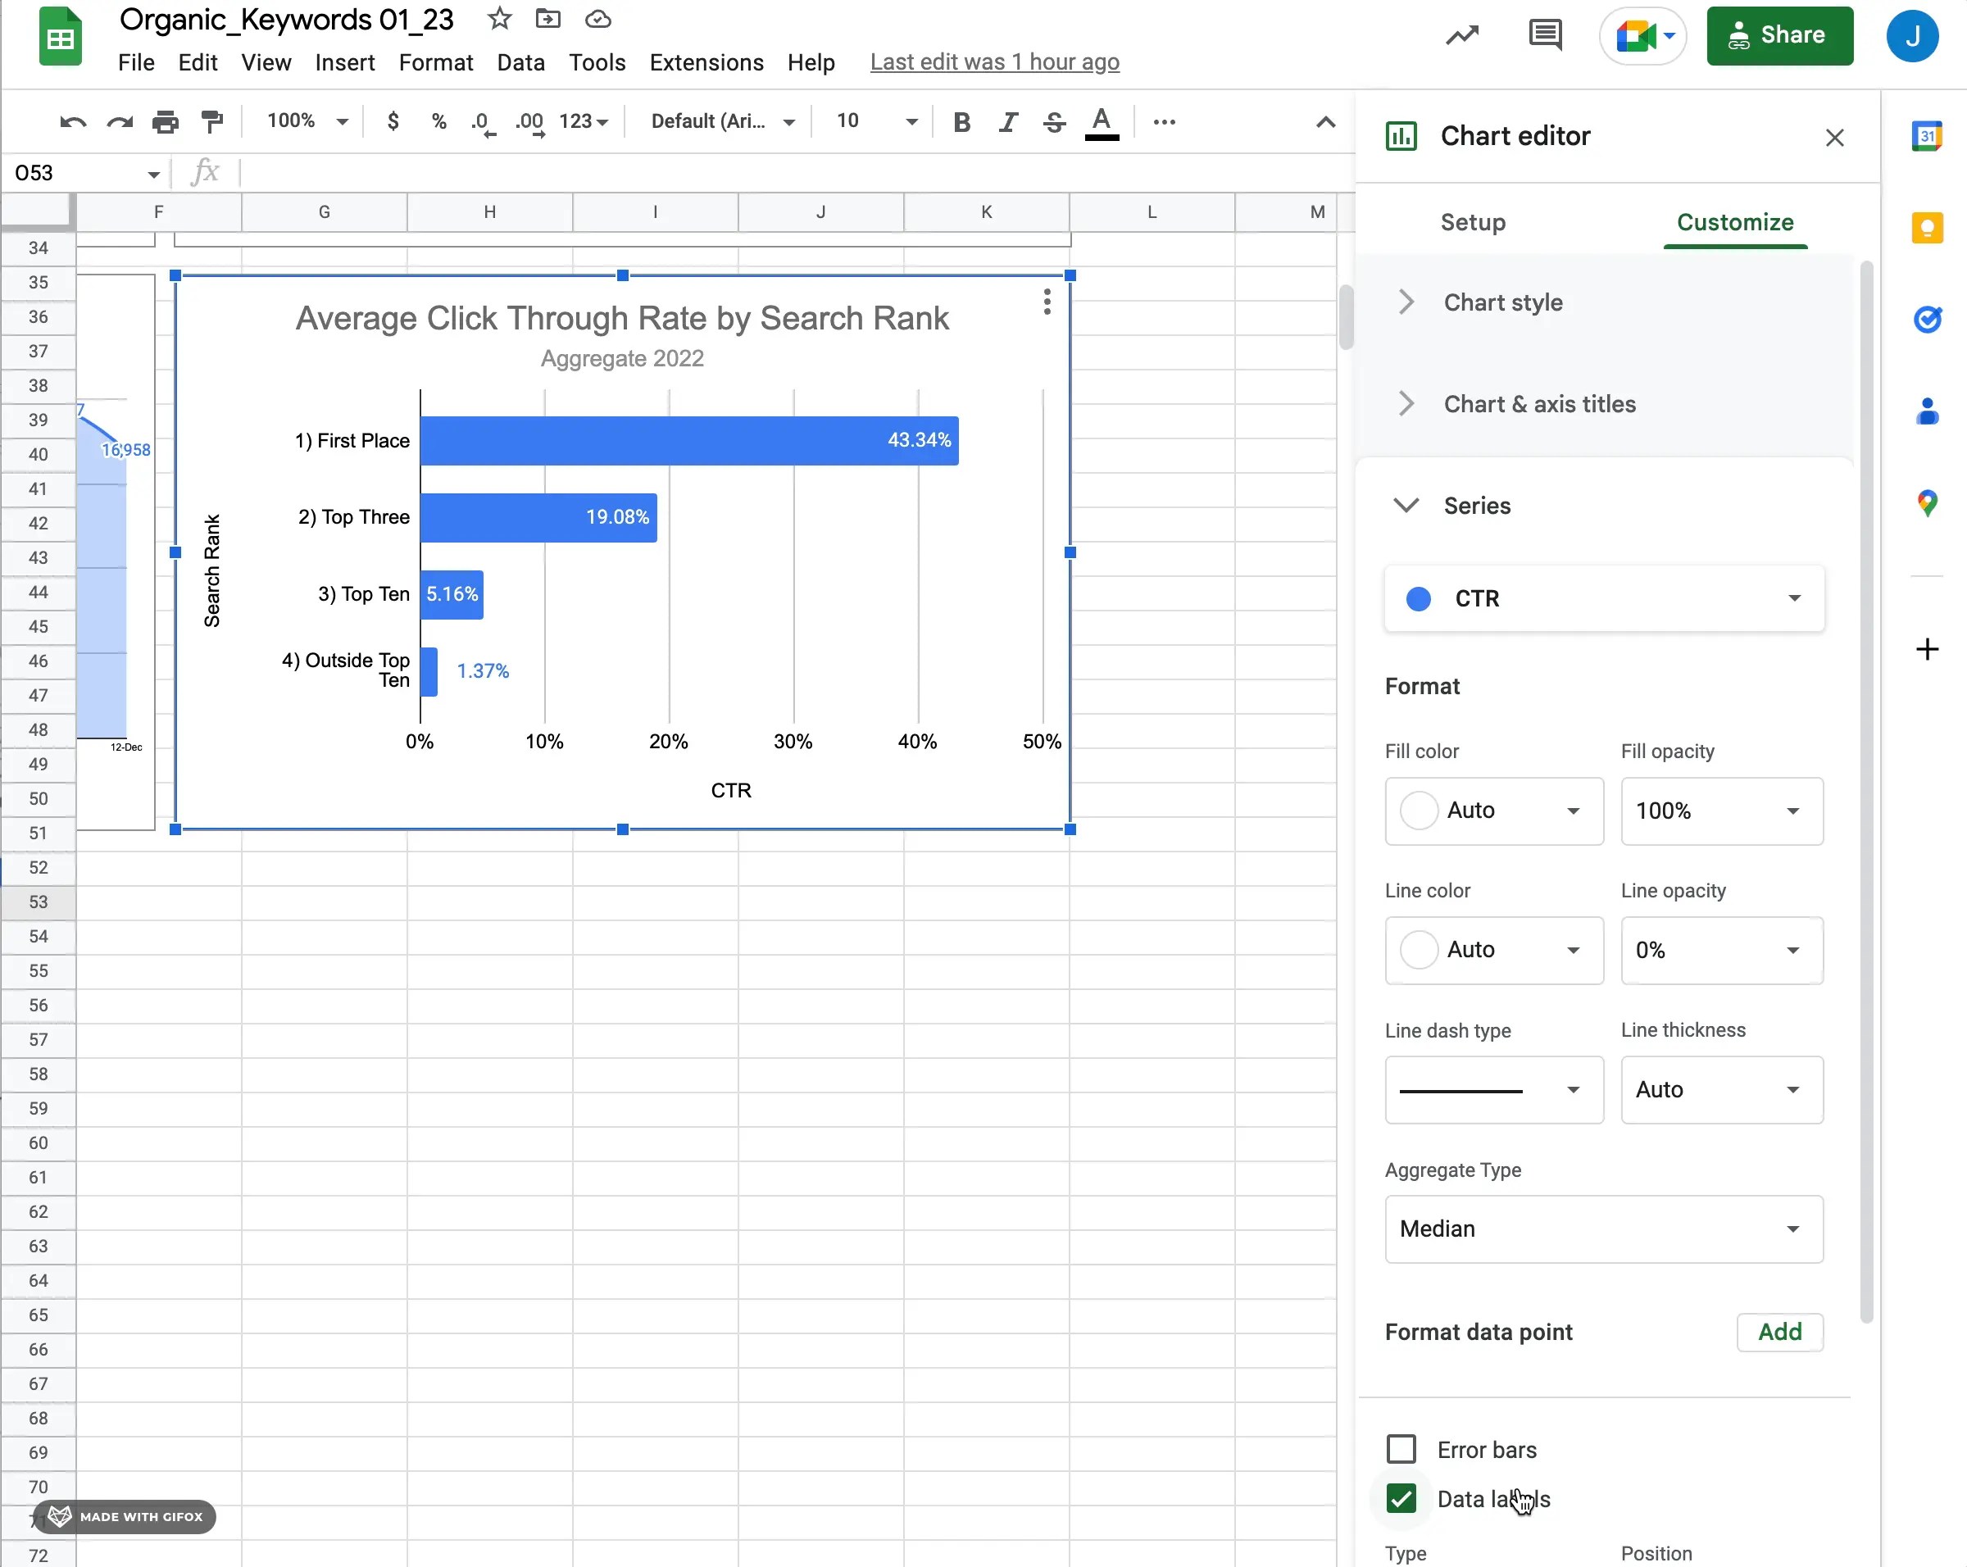Uncheck the Data labels option
The width and height of the screenshot is (1967, 1567).
click(x=1401, y=1499)
